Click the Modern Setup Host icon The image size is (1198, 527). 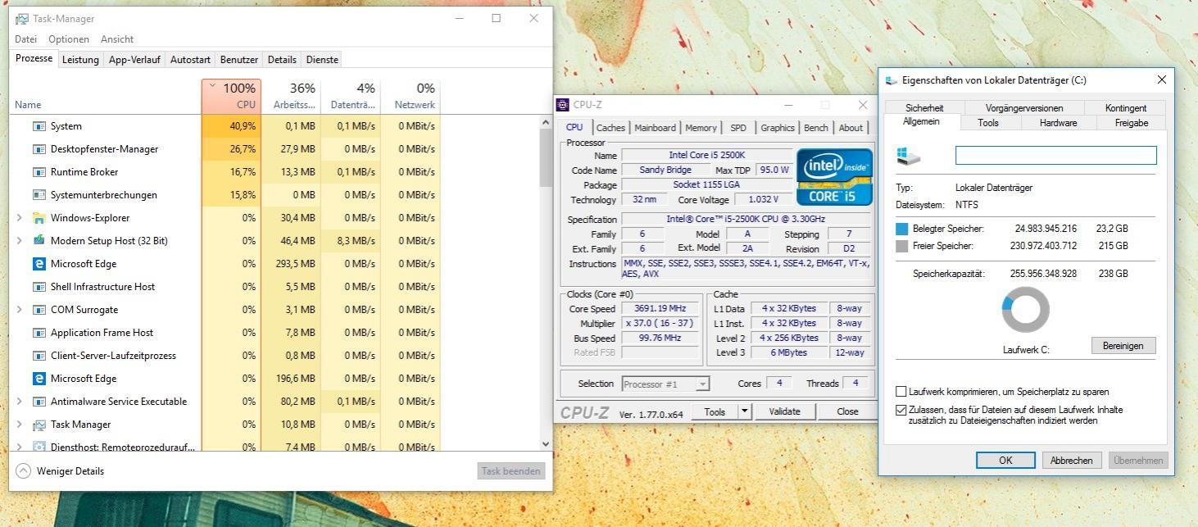(39, 241)
